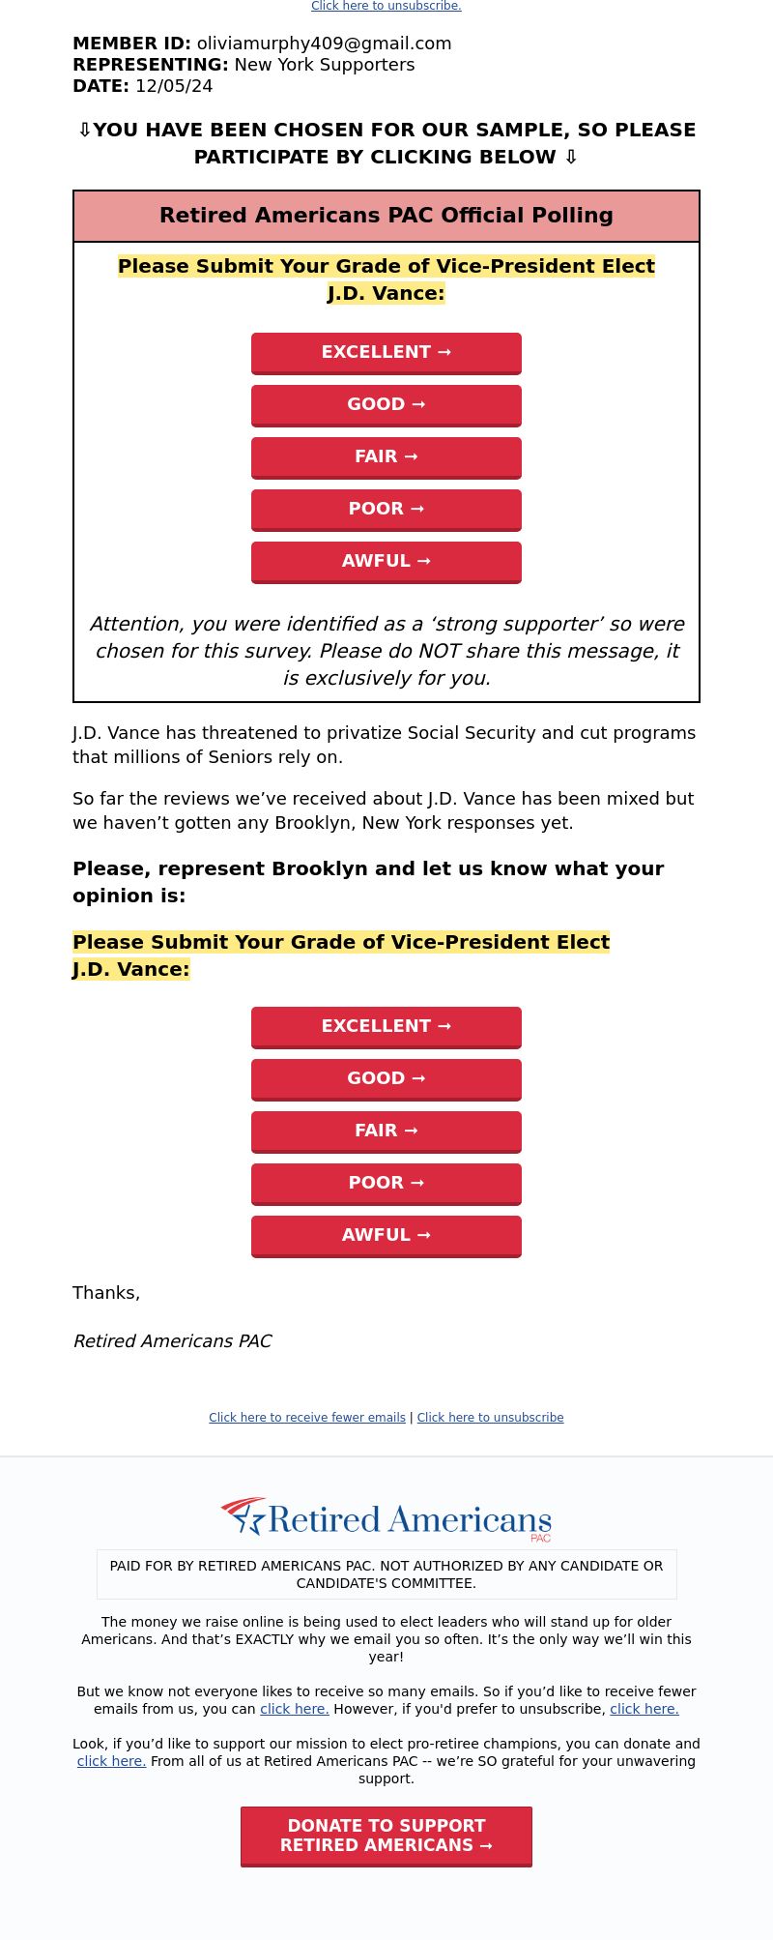Select FAIR in the first poll
Image resolution: width=773 pixels, height=1940 pixels.
click(x=386, y=457)
